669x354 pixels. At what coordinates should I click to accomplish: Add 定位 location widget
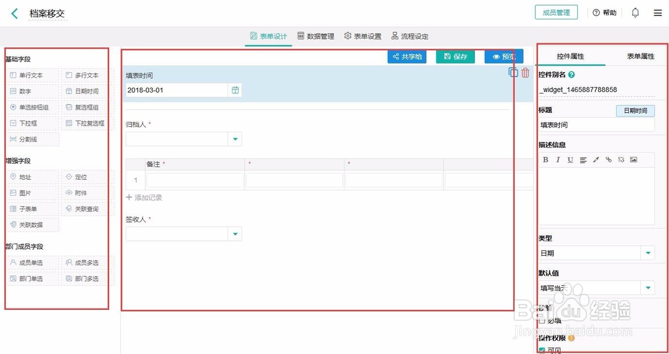pos(87,177)
